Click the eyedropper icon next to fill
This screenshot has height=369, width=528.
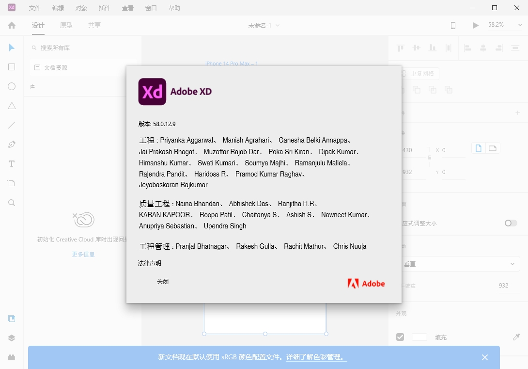(516, 337)
